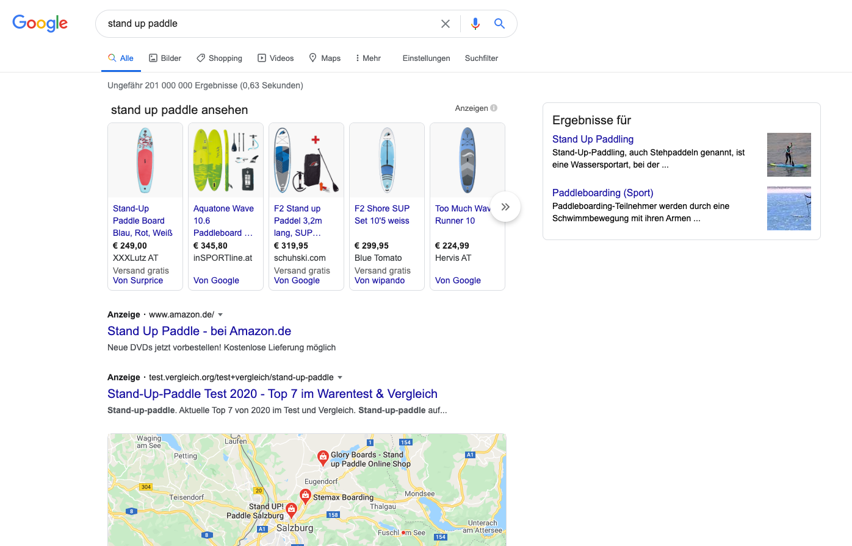Open 'Paddleboarding (Sport)' link
The image size is (852, 546).
point(602,193)
